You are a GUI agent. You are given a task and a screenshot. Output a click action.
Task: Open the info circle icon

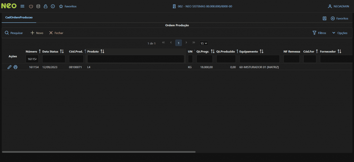tap(53, 6)
